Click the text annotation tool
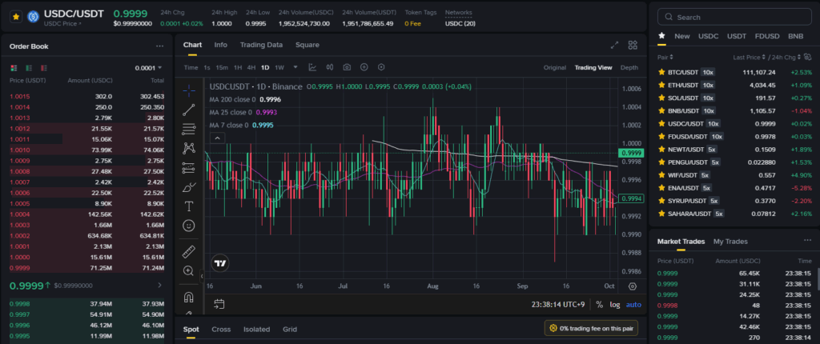Viewport: 820px width, 344px height. pyautogui.click(x=189, y=207)
